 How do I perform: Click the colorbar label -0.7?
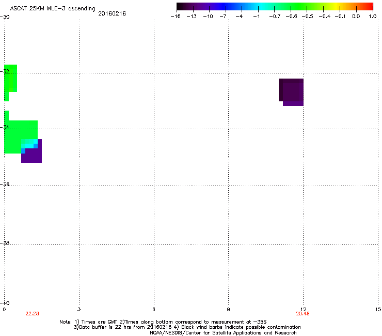tap(275, 17)
